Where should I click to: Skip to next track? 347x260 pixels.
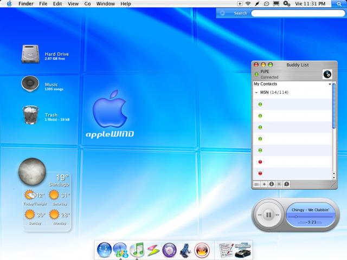(x=278, y=214)
